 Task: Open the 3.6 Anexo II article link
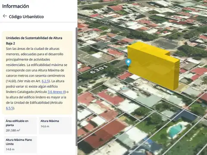point(56,92)
